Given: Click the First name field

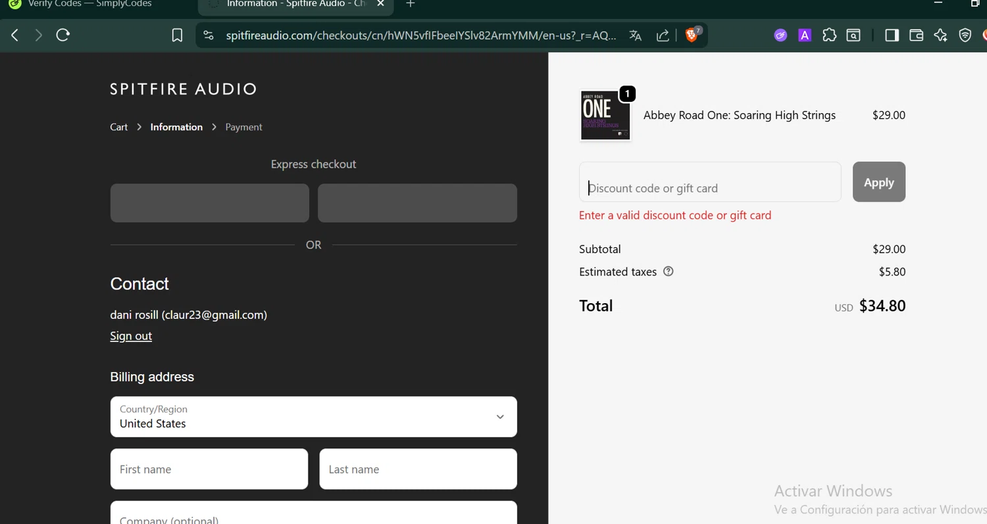Looking at the screenshot, I should [209, 469].
